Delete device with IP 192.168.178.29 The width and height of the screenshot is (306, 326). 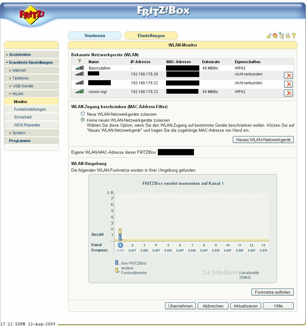[x=288, y=75]
